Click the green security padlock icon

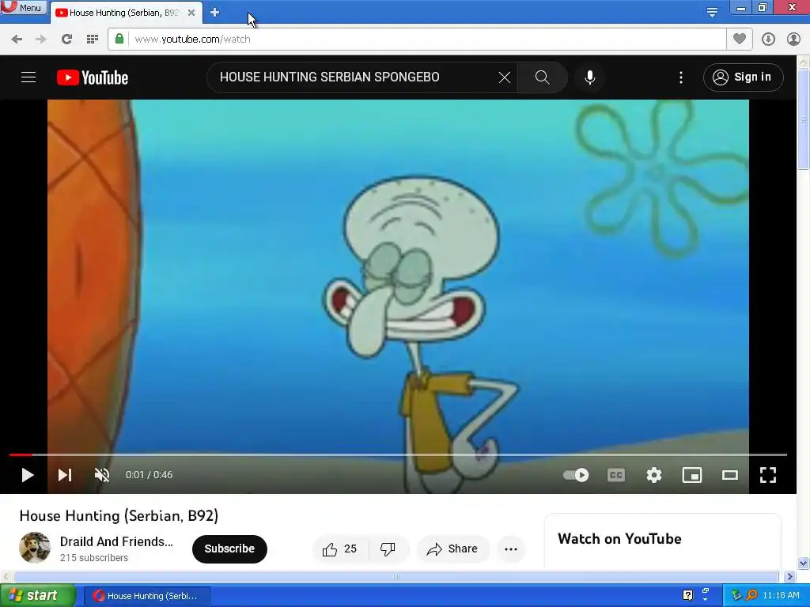pos(119,39)
